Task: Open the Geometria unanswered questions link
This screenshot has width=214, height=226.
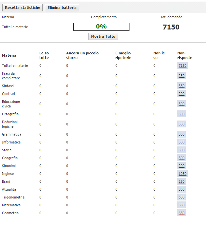Action: (x=182, y=213)
